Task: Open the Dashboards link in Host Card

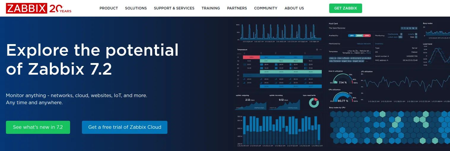Action: coord(393,34)
